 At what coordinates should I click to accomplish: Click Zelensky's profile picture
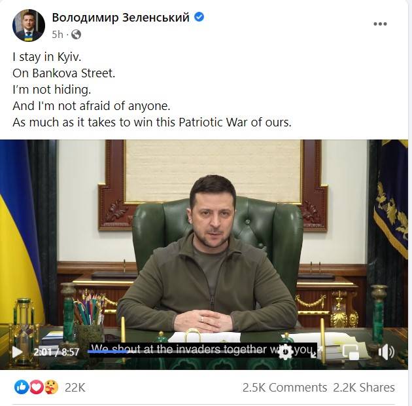(29, 26)
